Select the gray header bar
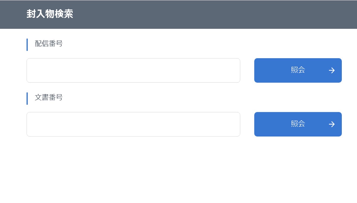357x203 pixels. click(208, 14)
